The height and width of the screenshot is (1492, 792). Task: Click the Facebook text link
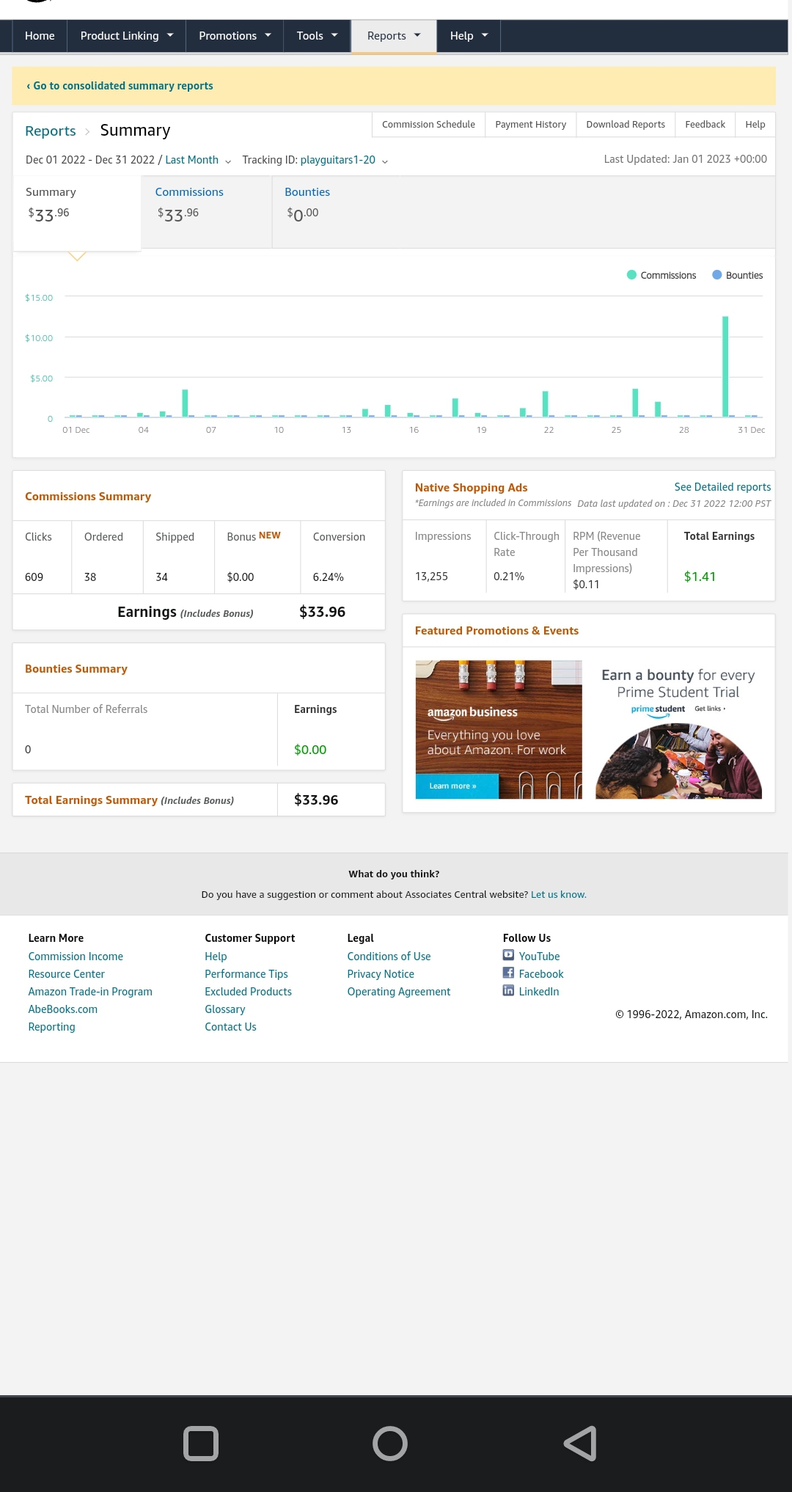point(541,974)
